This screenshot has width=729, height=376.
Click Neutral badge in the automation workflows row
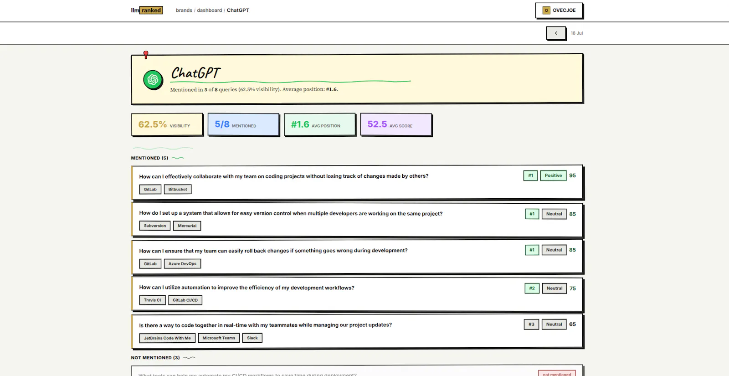pos(554,288)
